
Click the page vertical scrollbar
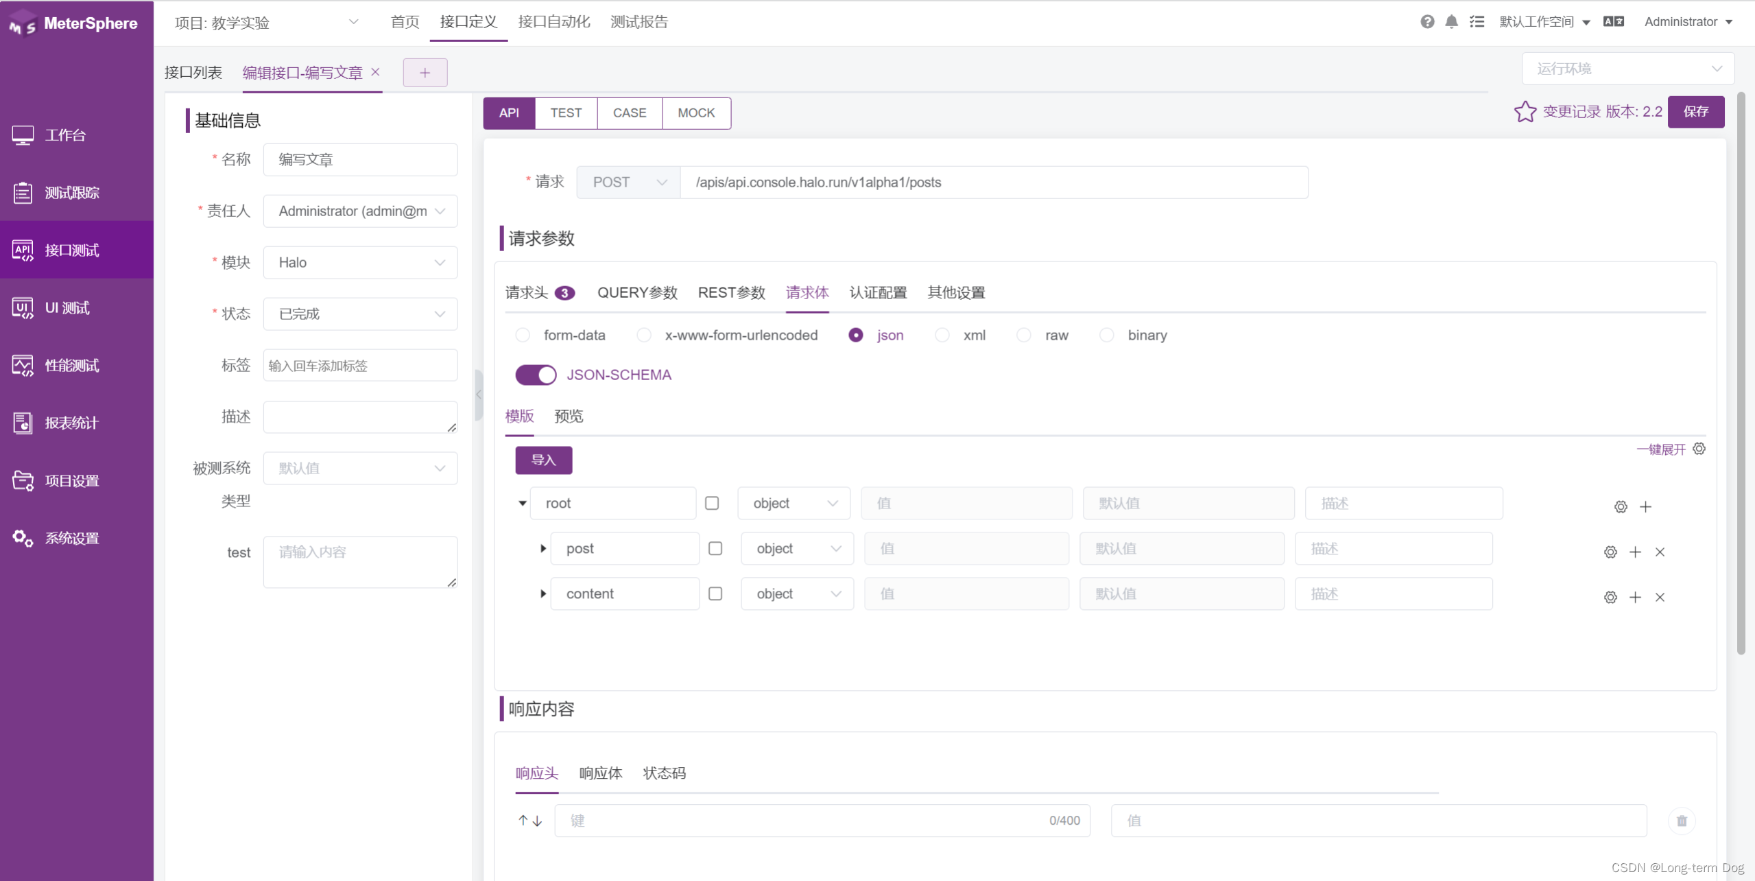1741,371
